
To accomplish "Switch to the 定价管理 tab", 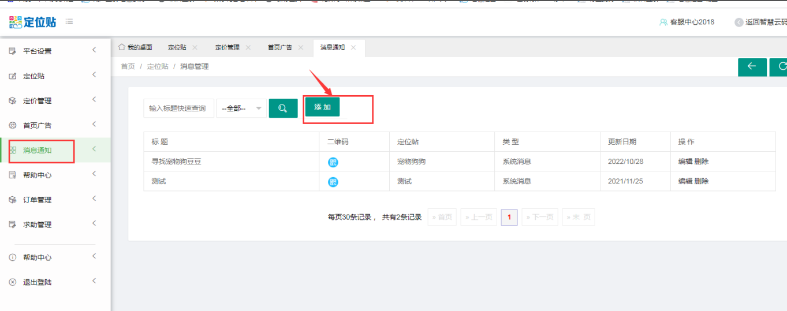I will pos(227,47).
